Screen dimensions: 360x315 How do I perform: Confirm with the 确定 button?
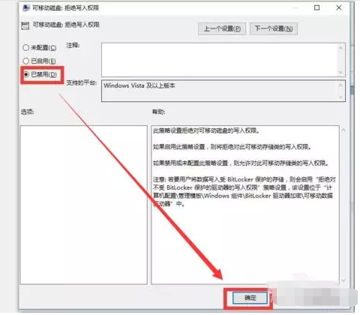250,298
